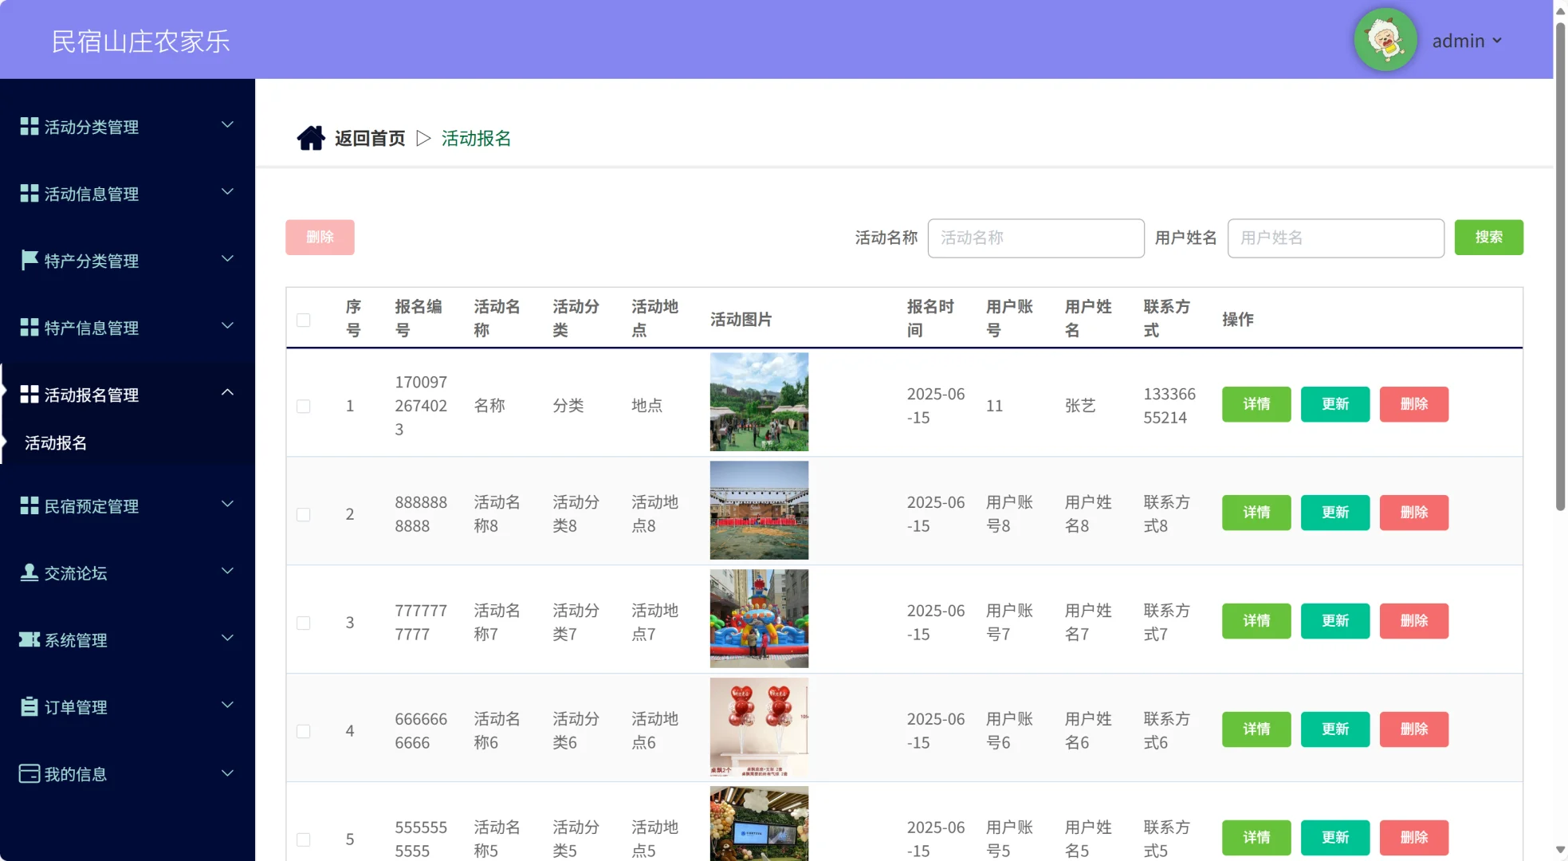The image size is (1568, 861).
Task: Open 我的信息 via its sidebar icon
Action: pos(29,773)
